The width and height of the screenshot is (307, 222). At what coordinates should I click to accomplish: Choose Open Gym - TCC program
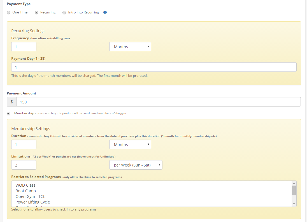click(x=30, y=196)
